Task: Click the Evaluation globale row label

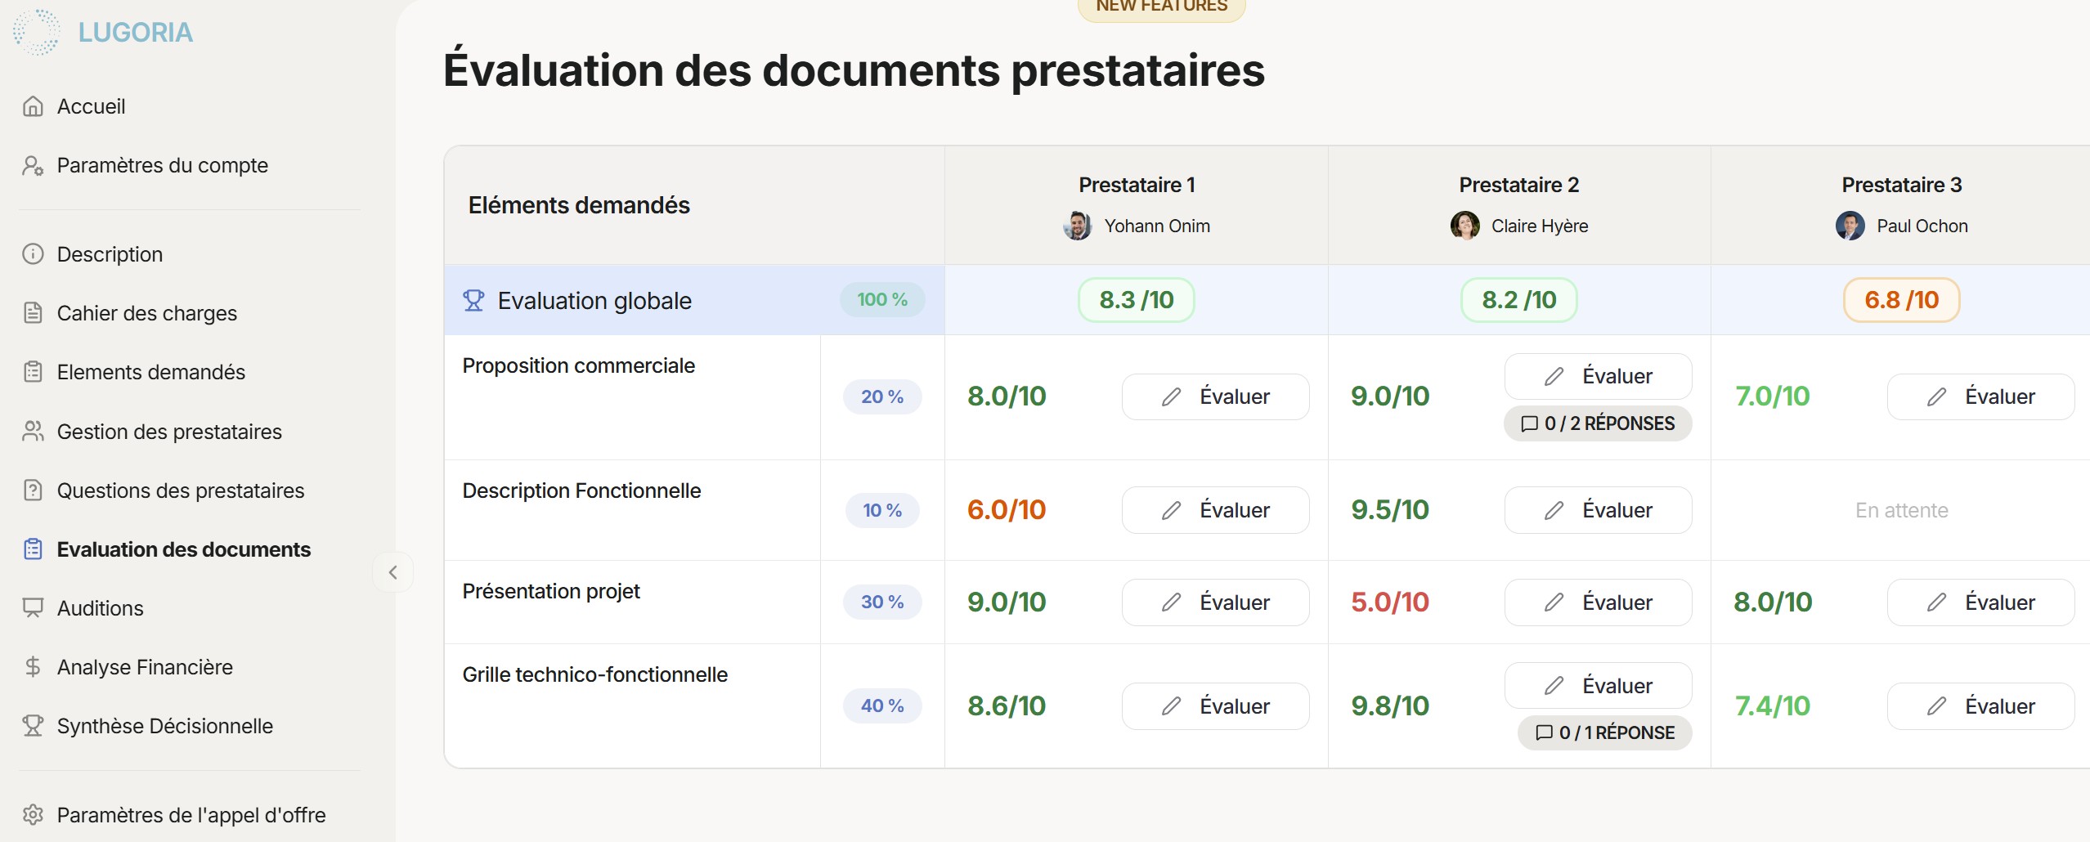Action: click(x=595, y=301)
